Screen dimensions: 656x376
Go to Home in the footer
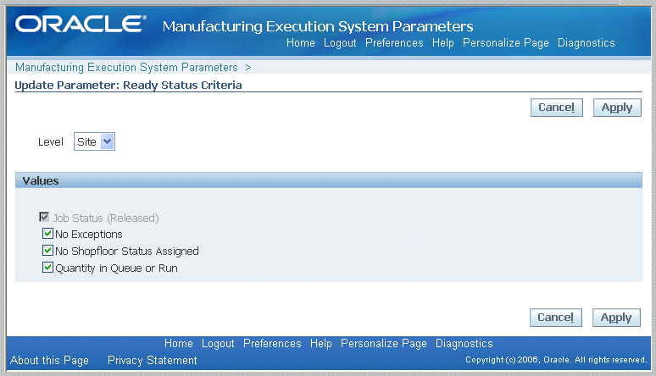click(x=178, y=343)
